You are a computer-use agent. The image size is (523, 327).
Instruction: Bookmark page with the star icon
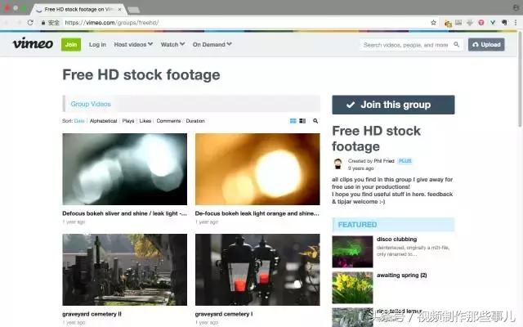pos(433,23)
